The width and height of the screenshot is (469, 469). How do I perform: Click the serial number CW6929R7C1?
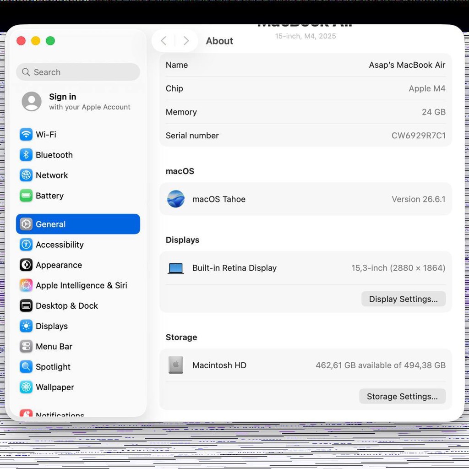point(419,136)
